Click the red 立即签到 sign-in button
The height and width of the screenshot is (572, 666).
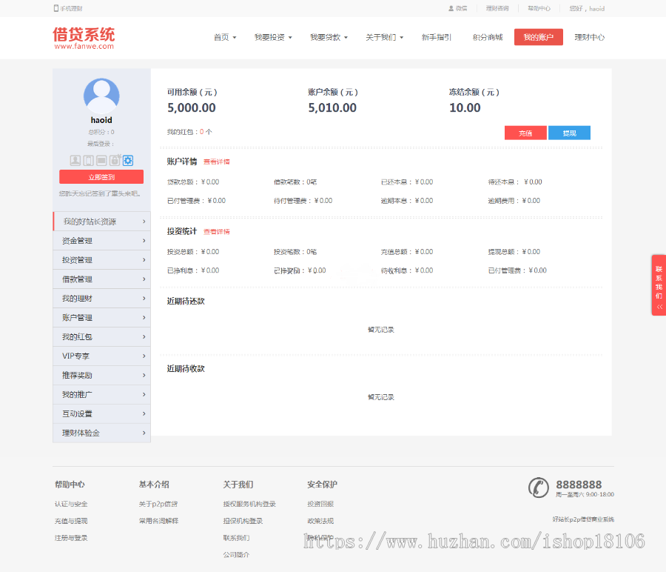(x=101, y=177)
